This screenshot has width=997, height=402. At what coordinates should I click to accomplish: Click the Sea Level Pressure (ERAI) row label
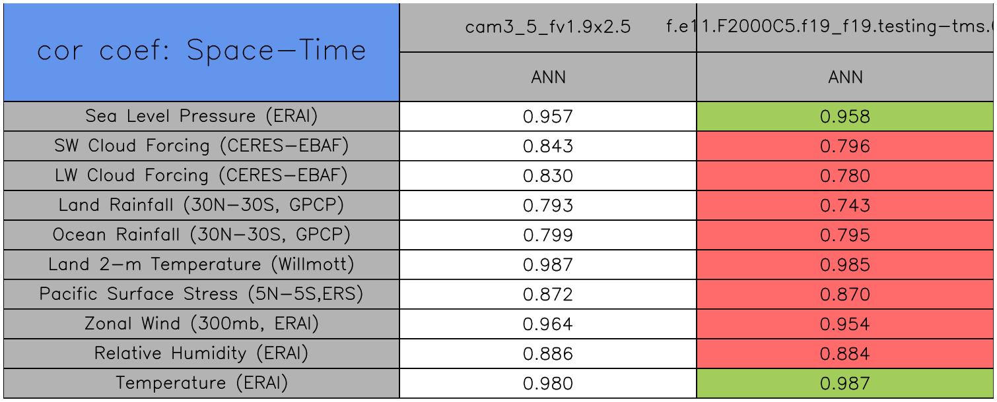(201, 117)
